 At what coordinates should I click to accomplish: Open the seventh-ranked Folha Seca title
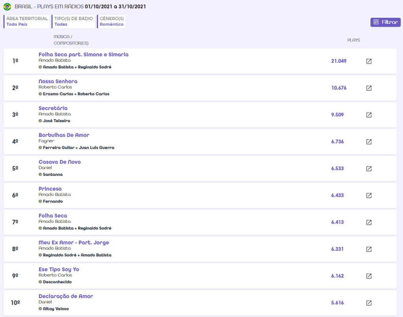(x=53, y=216)
